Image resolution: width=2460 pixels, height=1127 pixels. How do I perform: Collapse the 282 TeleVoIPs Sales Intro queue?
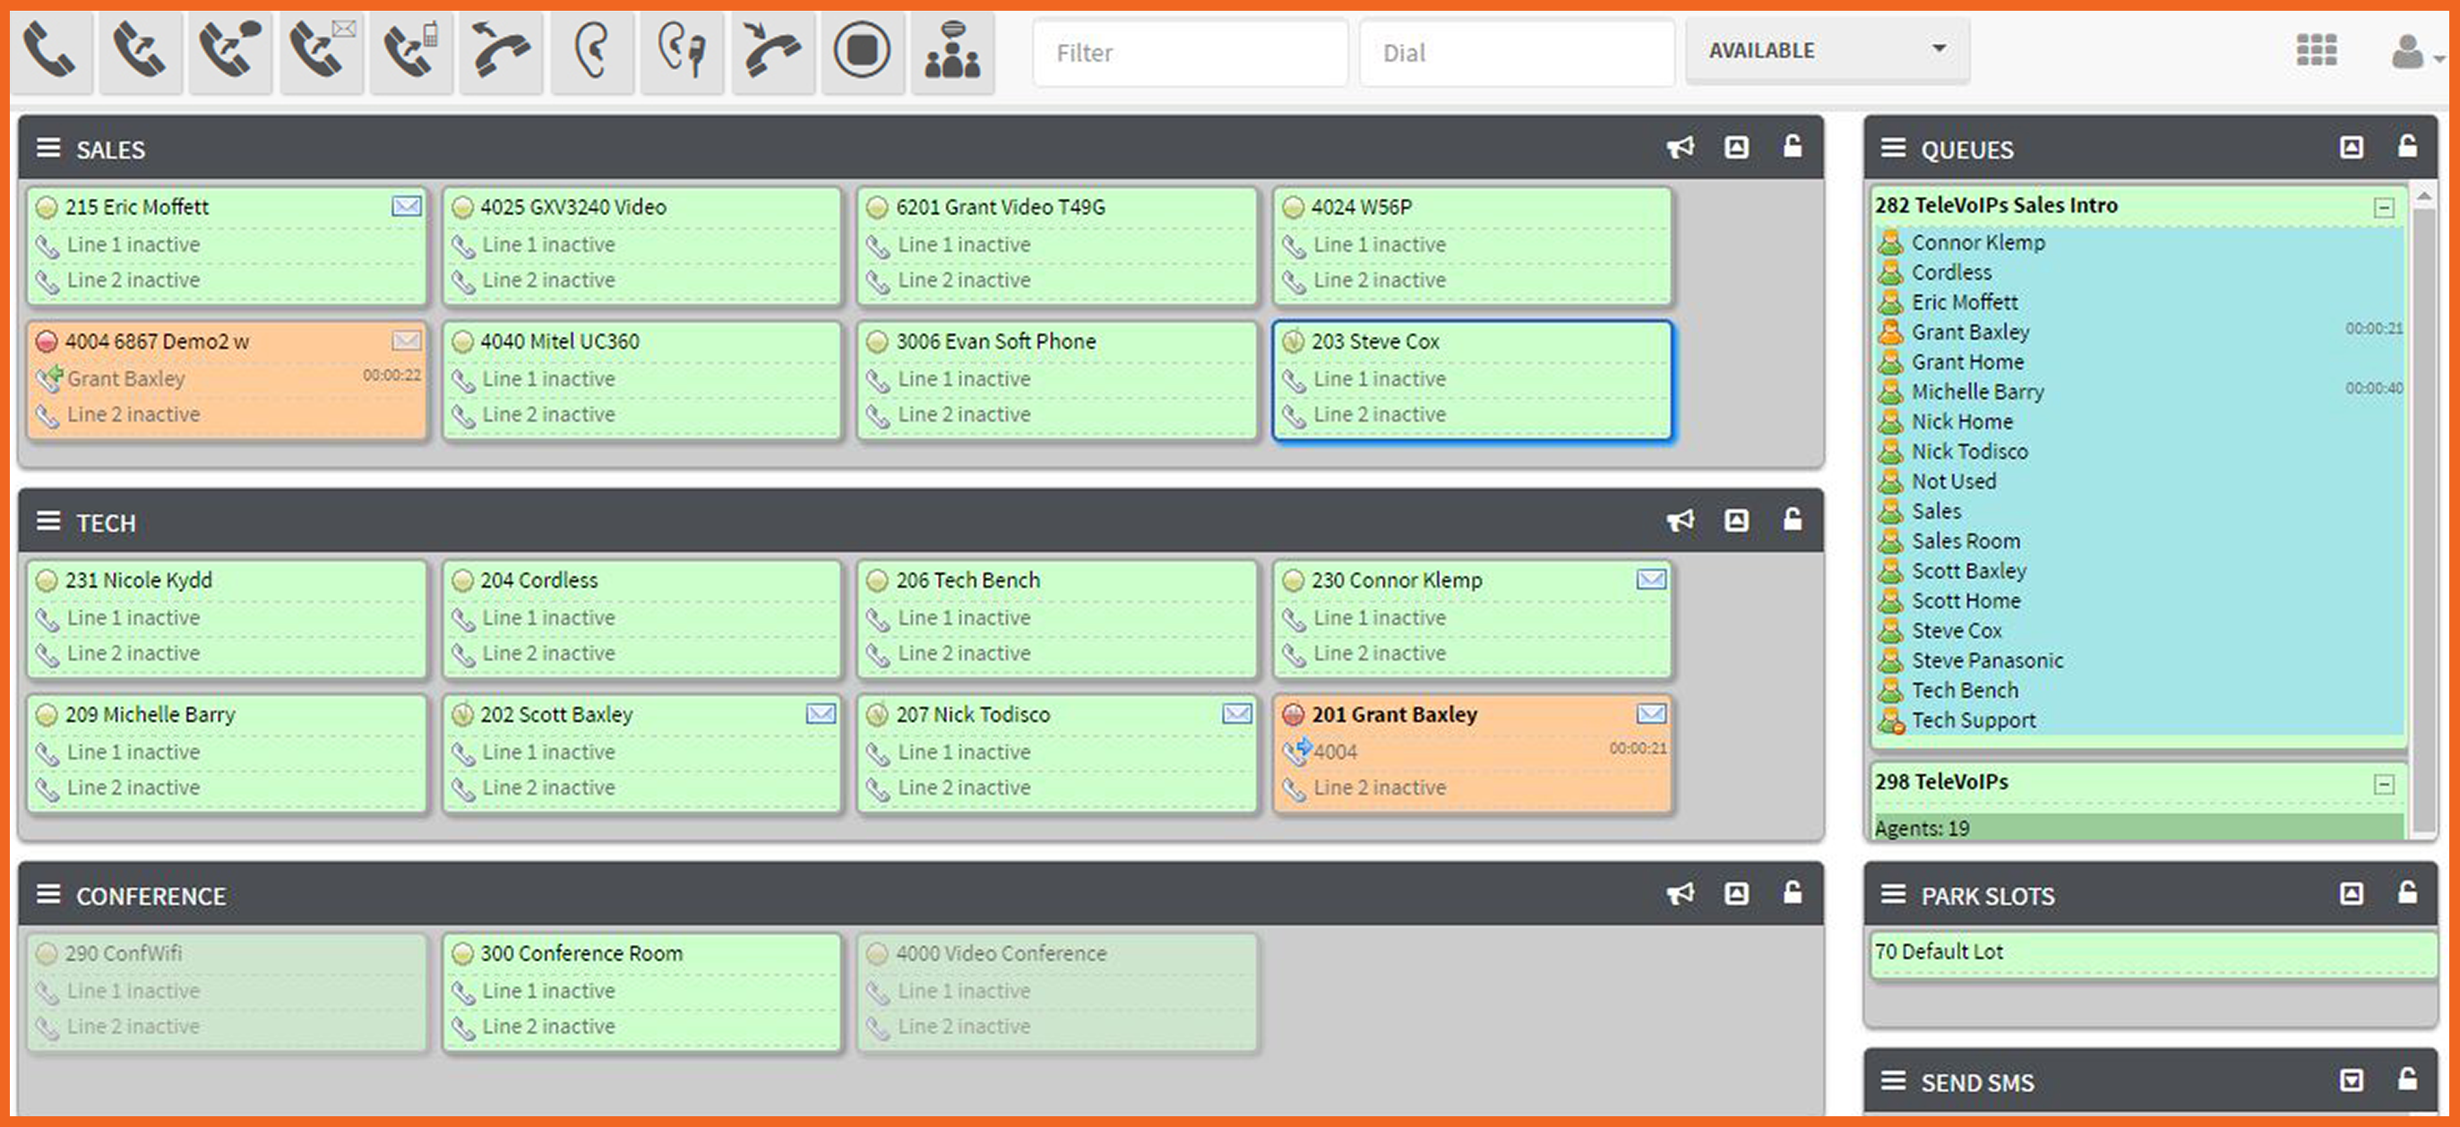tap(2384, 207)
